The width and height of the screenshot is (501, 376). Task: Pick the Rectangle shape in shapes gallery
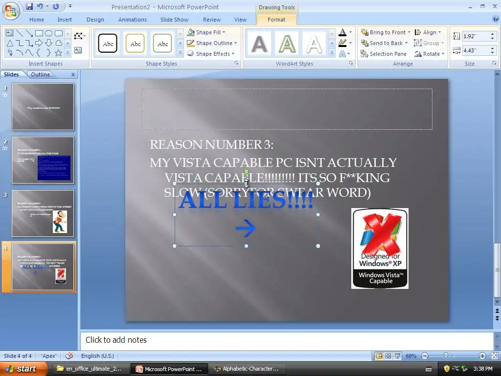coord(39,33)
